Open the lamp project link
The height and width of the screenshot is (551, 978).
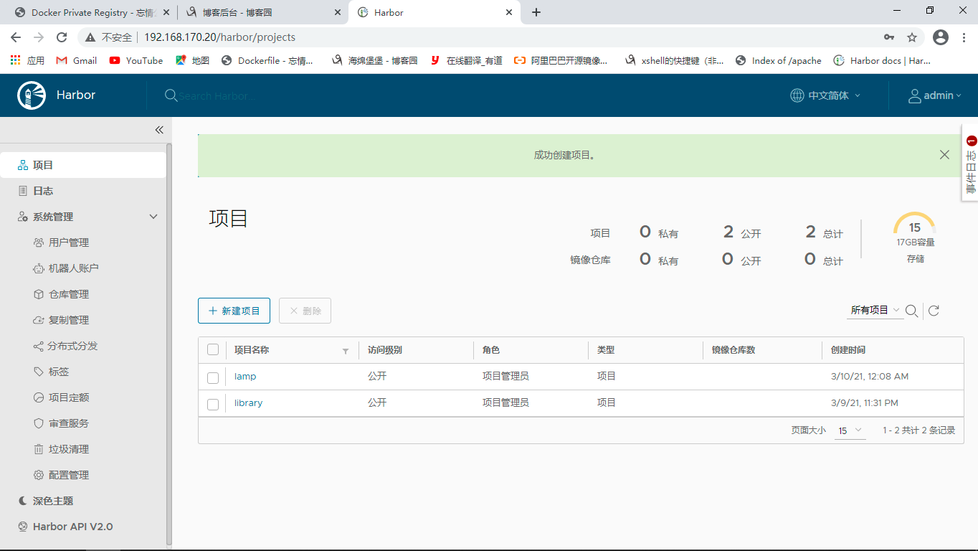(x=245, y=377)
